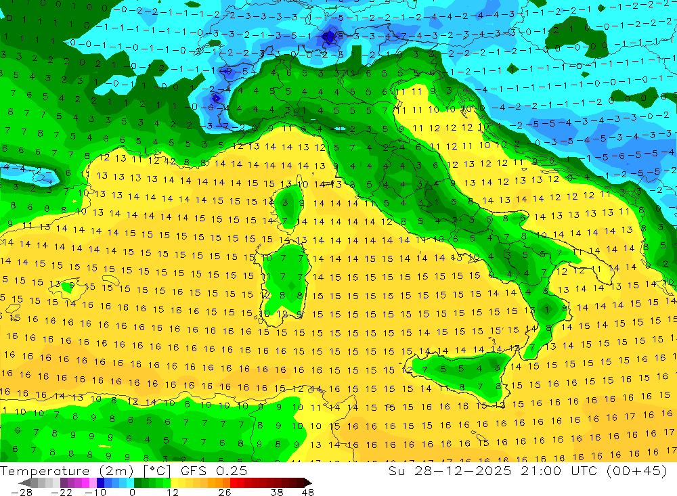Select the darkest green swatch in the legend
The height and width of the screenshot is (496, 677).
[x=137, y=482]
